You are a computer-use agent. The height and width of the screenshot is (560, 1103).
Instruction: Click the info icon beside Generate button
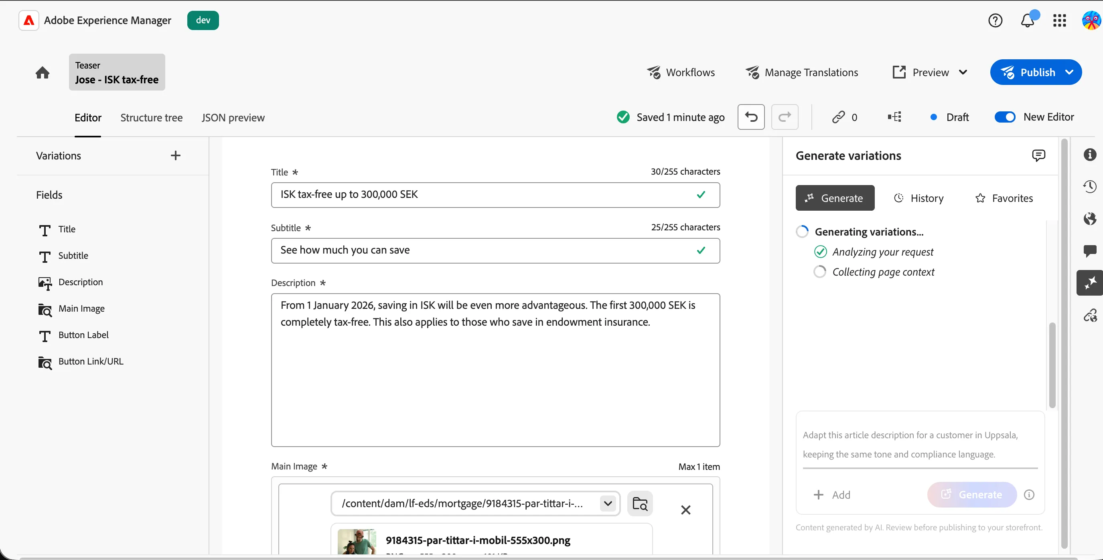click(x=1029, y=495)
